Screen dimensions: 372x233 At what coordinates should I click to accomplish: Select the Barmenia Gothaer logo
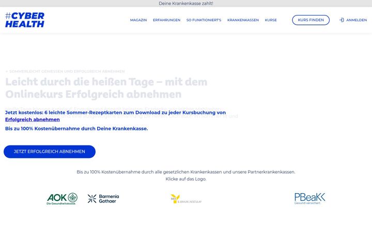[x=103, y=199]
